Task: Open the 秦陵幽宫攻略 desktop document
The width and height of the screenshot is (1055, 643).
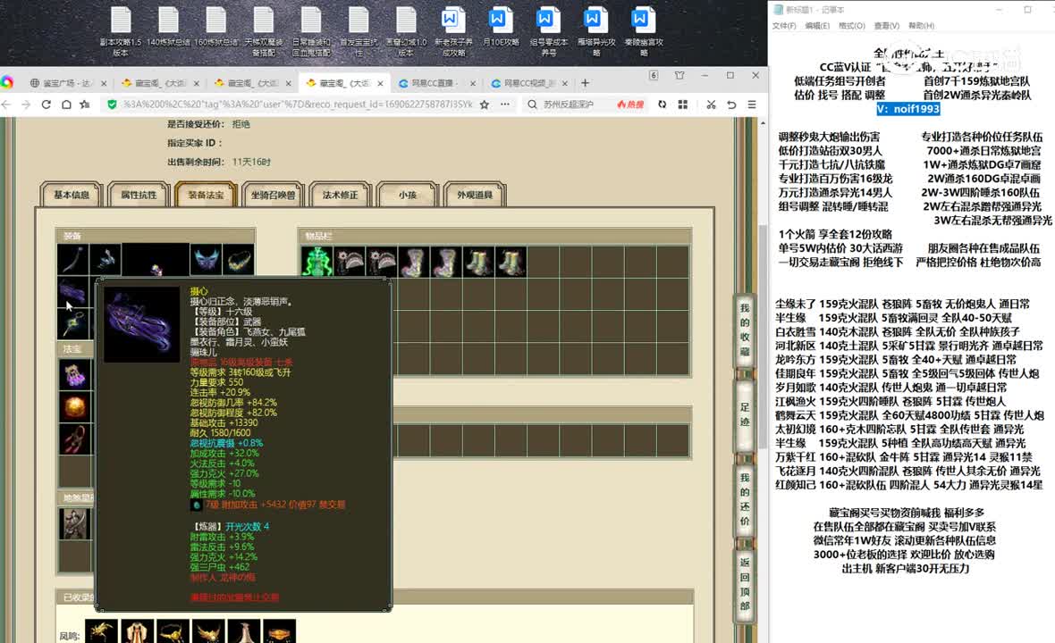Action: (x=643, y=31)
